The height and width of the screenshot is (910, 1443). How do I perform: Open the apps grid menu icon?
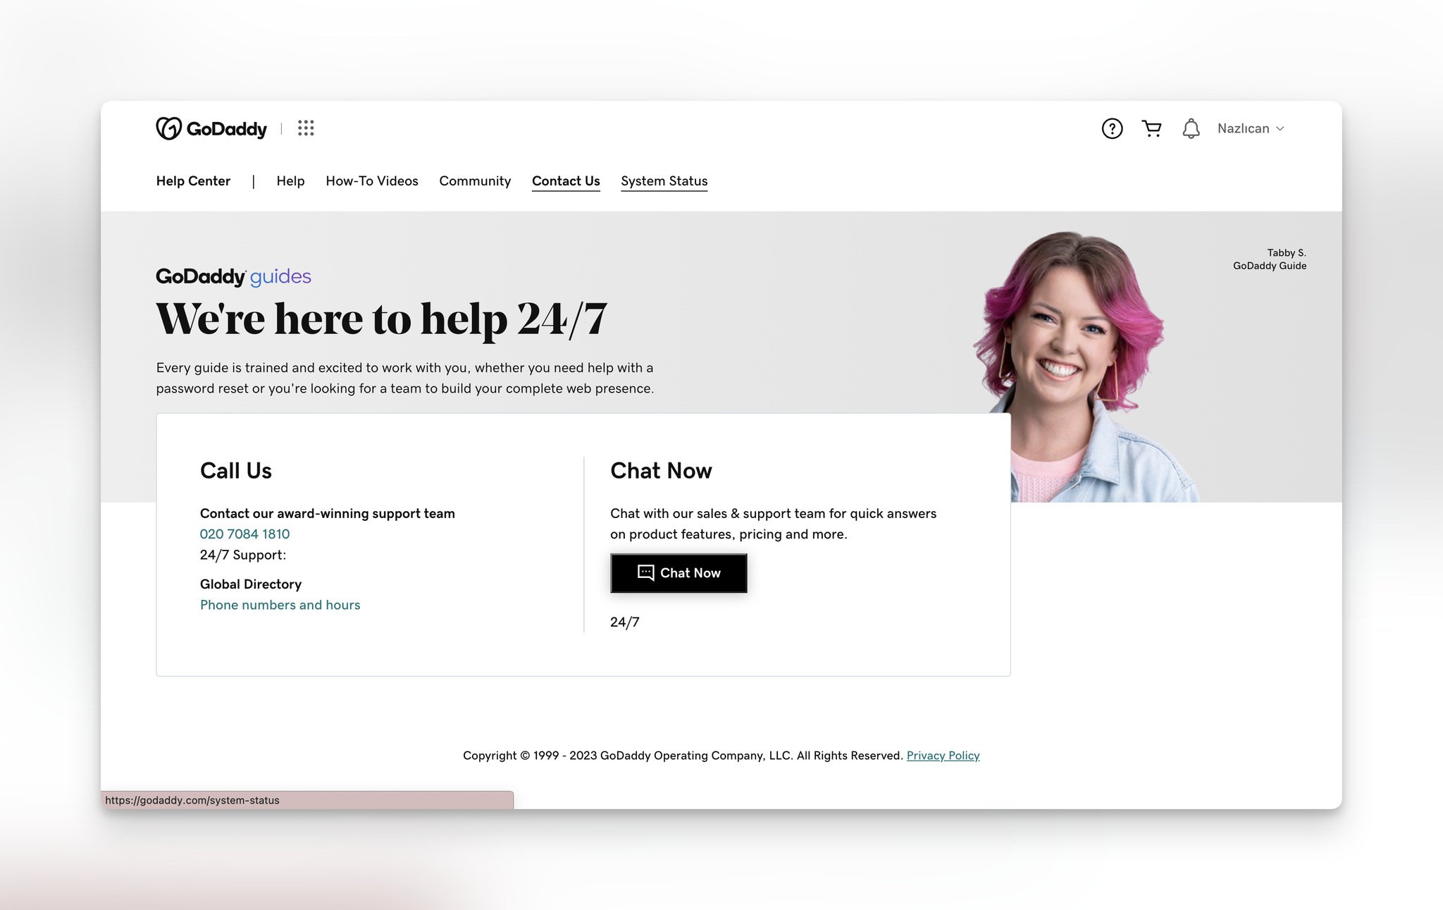[305, 128]
